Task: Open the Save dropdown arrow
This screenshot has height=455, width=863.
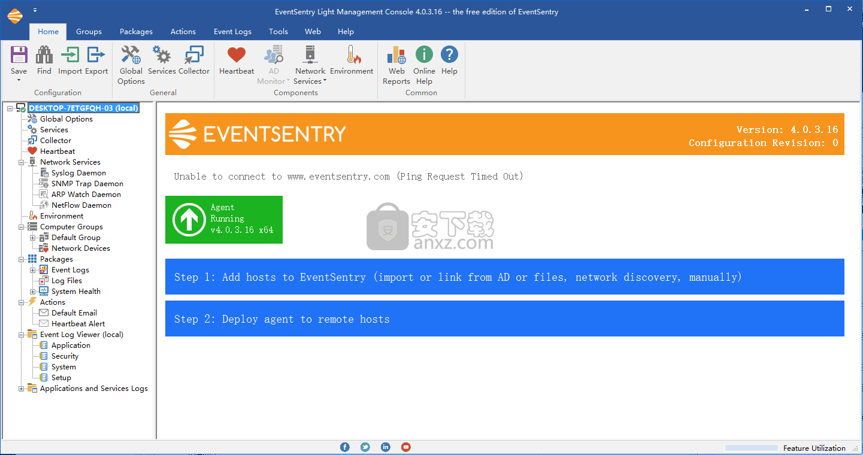Action: pyautogui.click(x=19, y=80)
